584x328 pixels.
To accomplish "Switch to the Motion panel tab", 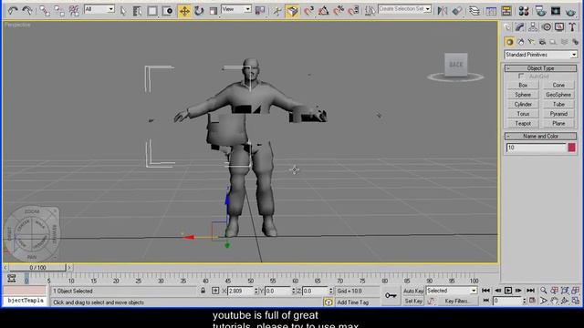I will tap(547, 26).
